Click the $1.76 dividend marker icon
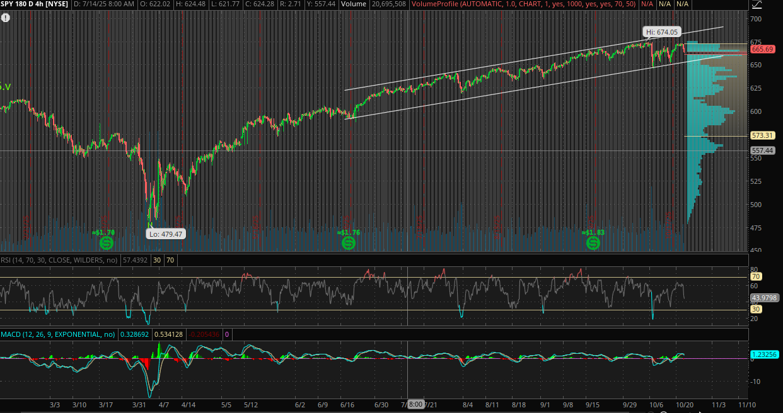Screen dimensions: 783x413 pyautogui.click(x=348, y=242)
